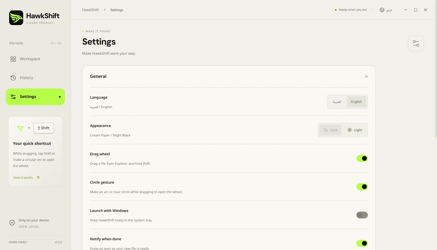Click the moon icon in Appearance
Image resolution: width=437 pixels, height=250 pixels.
point(326,130)
